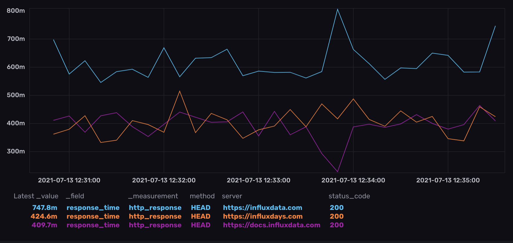Click the "server" legend column header
Viewport: 513px width, 243px height.
[x=232, y=196]
